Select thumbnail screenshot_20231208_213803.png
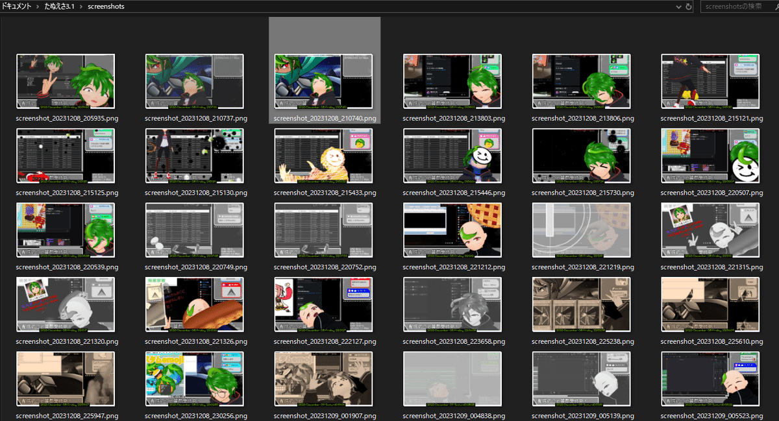 [452, 81]
